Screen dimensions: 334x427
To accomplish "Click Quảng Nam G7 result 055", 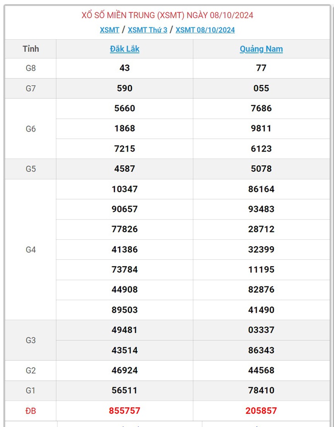I will point(261,88).
